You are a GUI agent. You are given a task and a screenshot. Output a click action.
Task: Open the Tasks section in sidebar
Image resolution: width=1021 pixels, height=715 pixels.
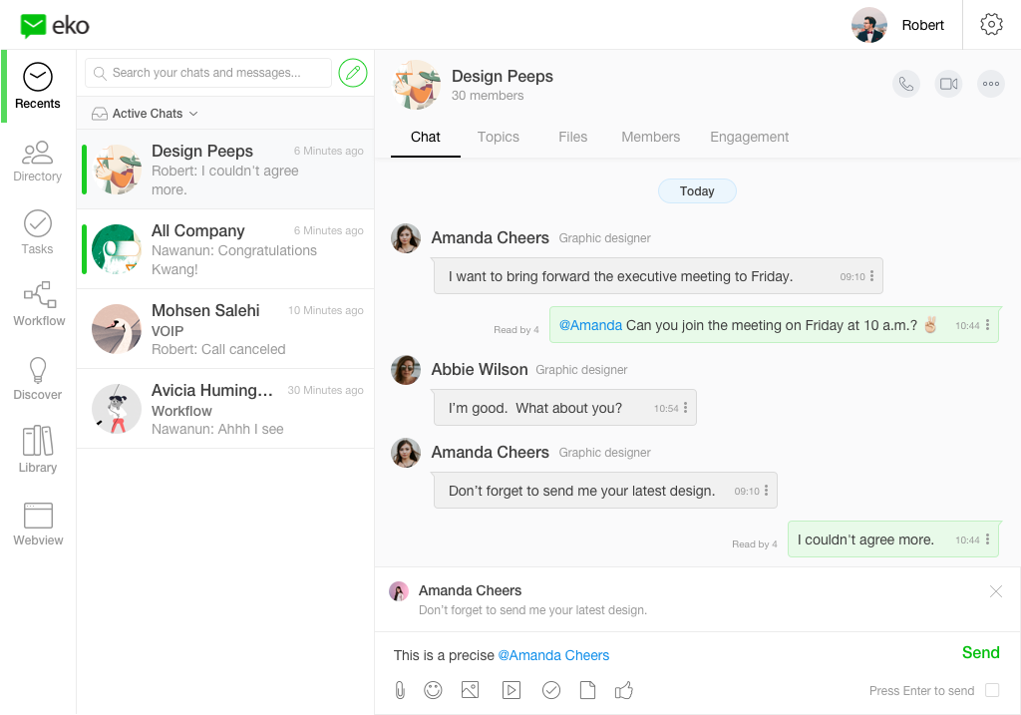(38, 231)
